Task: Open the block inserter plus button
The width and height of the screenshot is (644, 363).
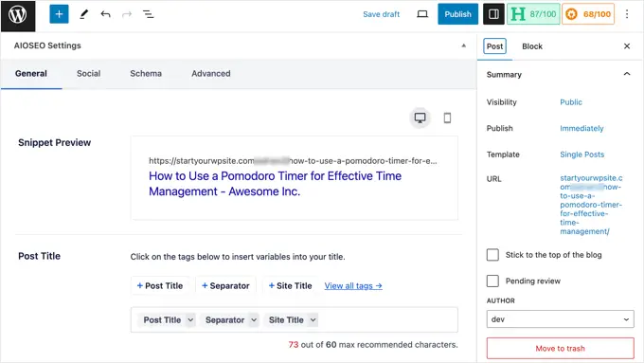Action: (x=59, y=14)
